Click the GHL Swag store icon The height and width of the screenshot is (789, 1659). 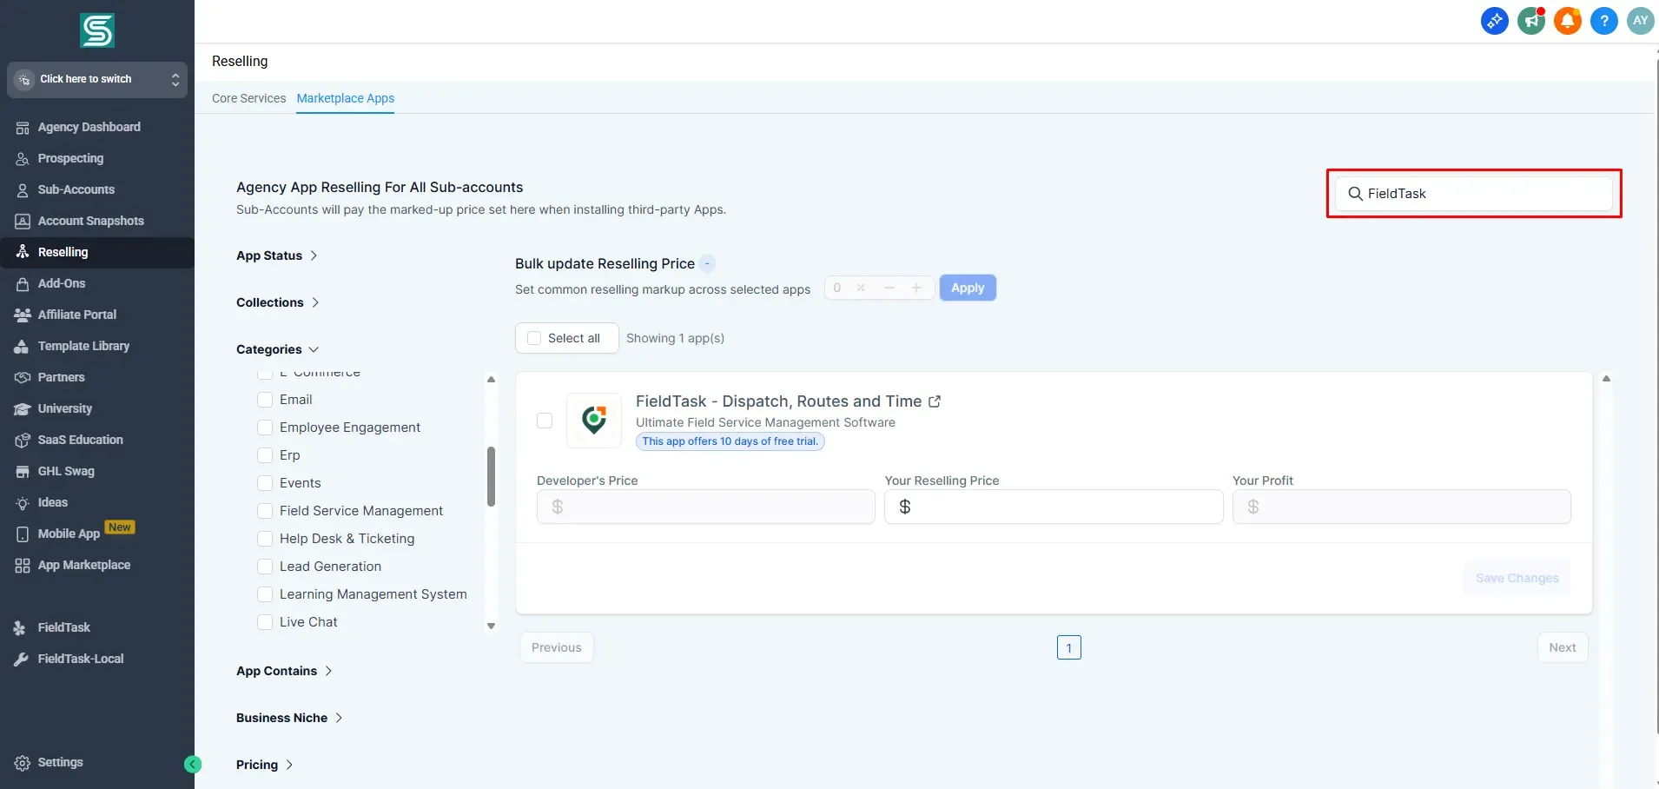click(23, 472)
